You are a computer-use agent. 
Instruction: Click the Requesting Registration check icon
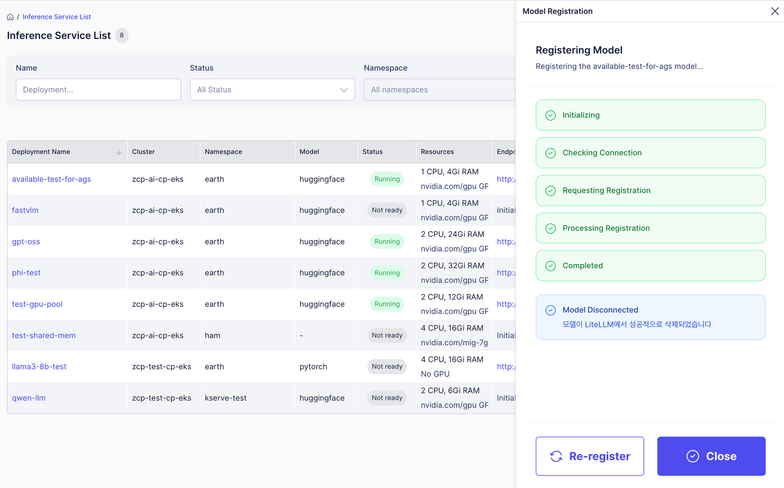pos(550,190)
